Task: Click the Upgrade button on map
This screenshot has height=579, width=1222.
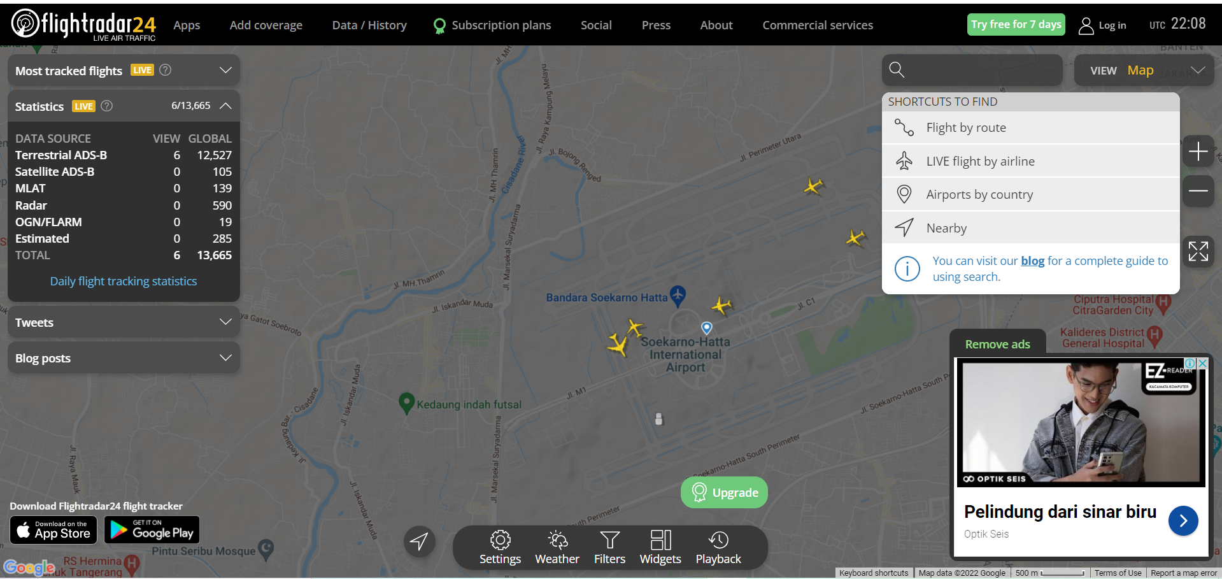Action: pyautogui.click(x=724, y=492)
